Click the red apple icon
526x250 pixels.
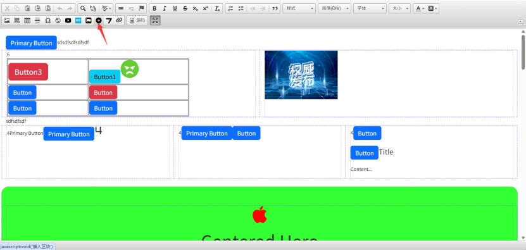click(x=260, y=215)
